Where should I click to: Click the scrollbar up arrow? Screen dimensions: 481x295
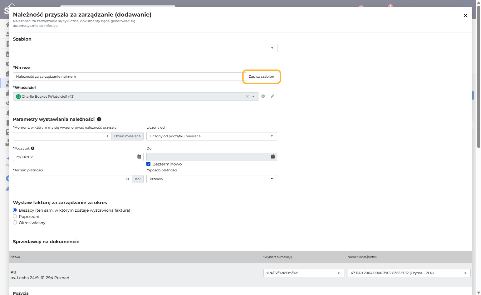tap(479, 2)
